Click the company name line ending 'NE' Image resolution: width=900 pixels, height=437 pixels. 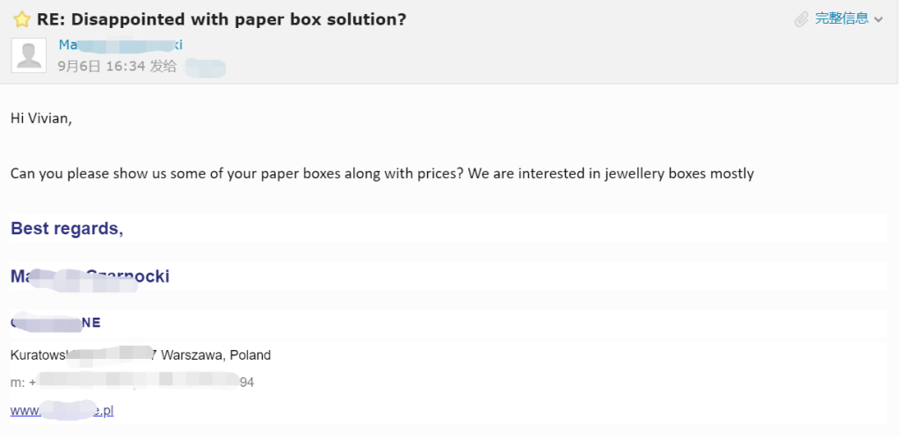click(55, 322)
